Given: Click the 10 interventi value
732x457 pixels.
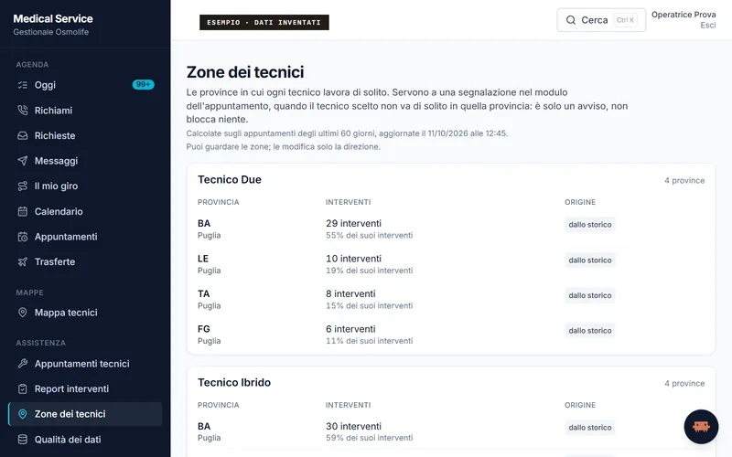Looking at the screenshot, I should click(353, 259).
